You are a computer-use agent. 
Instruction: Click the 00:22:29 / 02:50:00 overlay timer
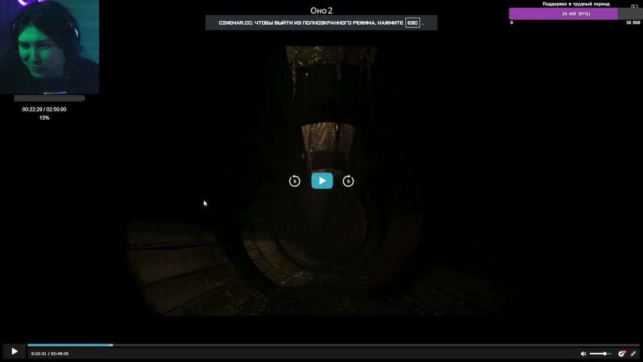pyautogui.click(x=44, y=109)
